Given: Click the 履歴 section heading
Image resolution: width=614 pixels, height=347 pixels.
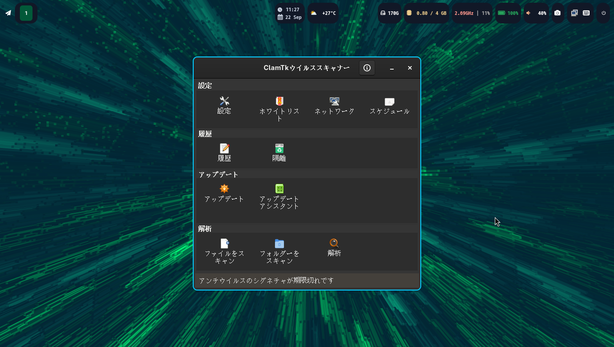Looking at the screenshot, I should click(x=205, y=134).
